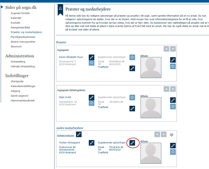Open info for Karen's supplerende oplysninger
The image size is (209, 169).
tap(132, 57)
